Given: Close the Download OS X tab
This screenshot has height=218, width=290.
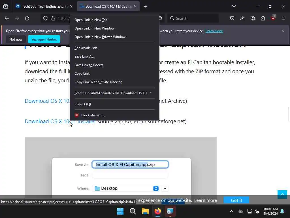Looking at the screenshot, I should [135, 7].
